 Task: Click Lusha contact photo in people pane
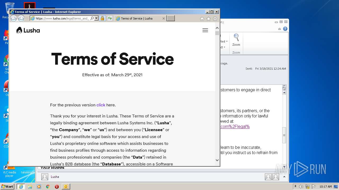click(45, 177)
